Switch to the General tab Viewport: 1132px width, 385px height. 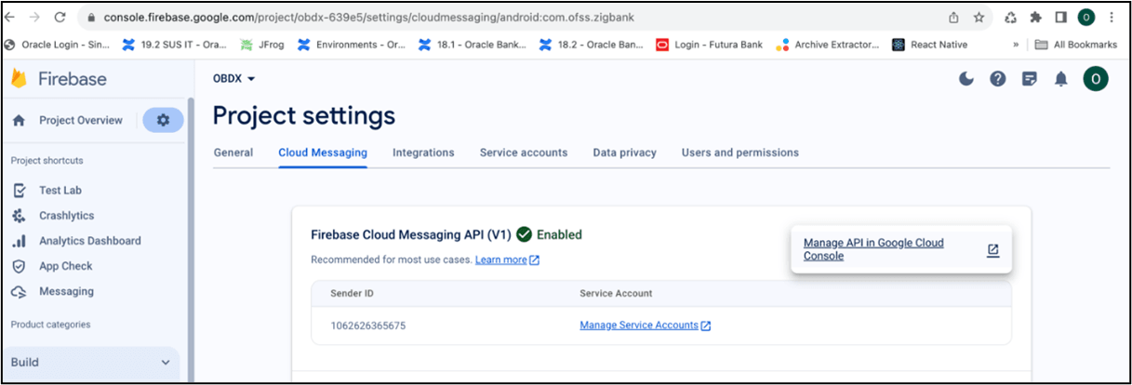tap(233, 153)
